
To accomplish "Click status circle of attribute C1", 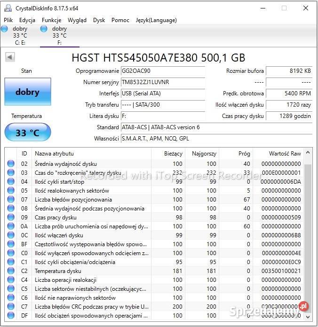I will pyautogui.click(x=11, y=262).
